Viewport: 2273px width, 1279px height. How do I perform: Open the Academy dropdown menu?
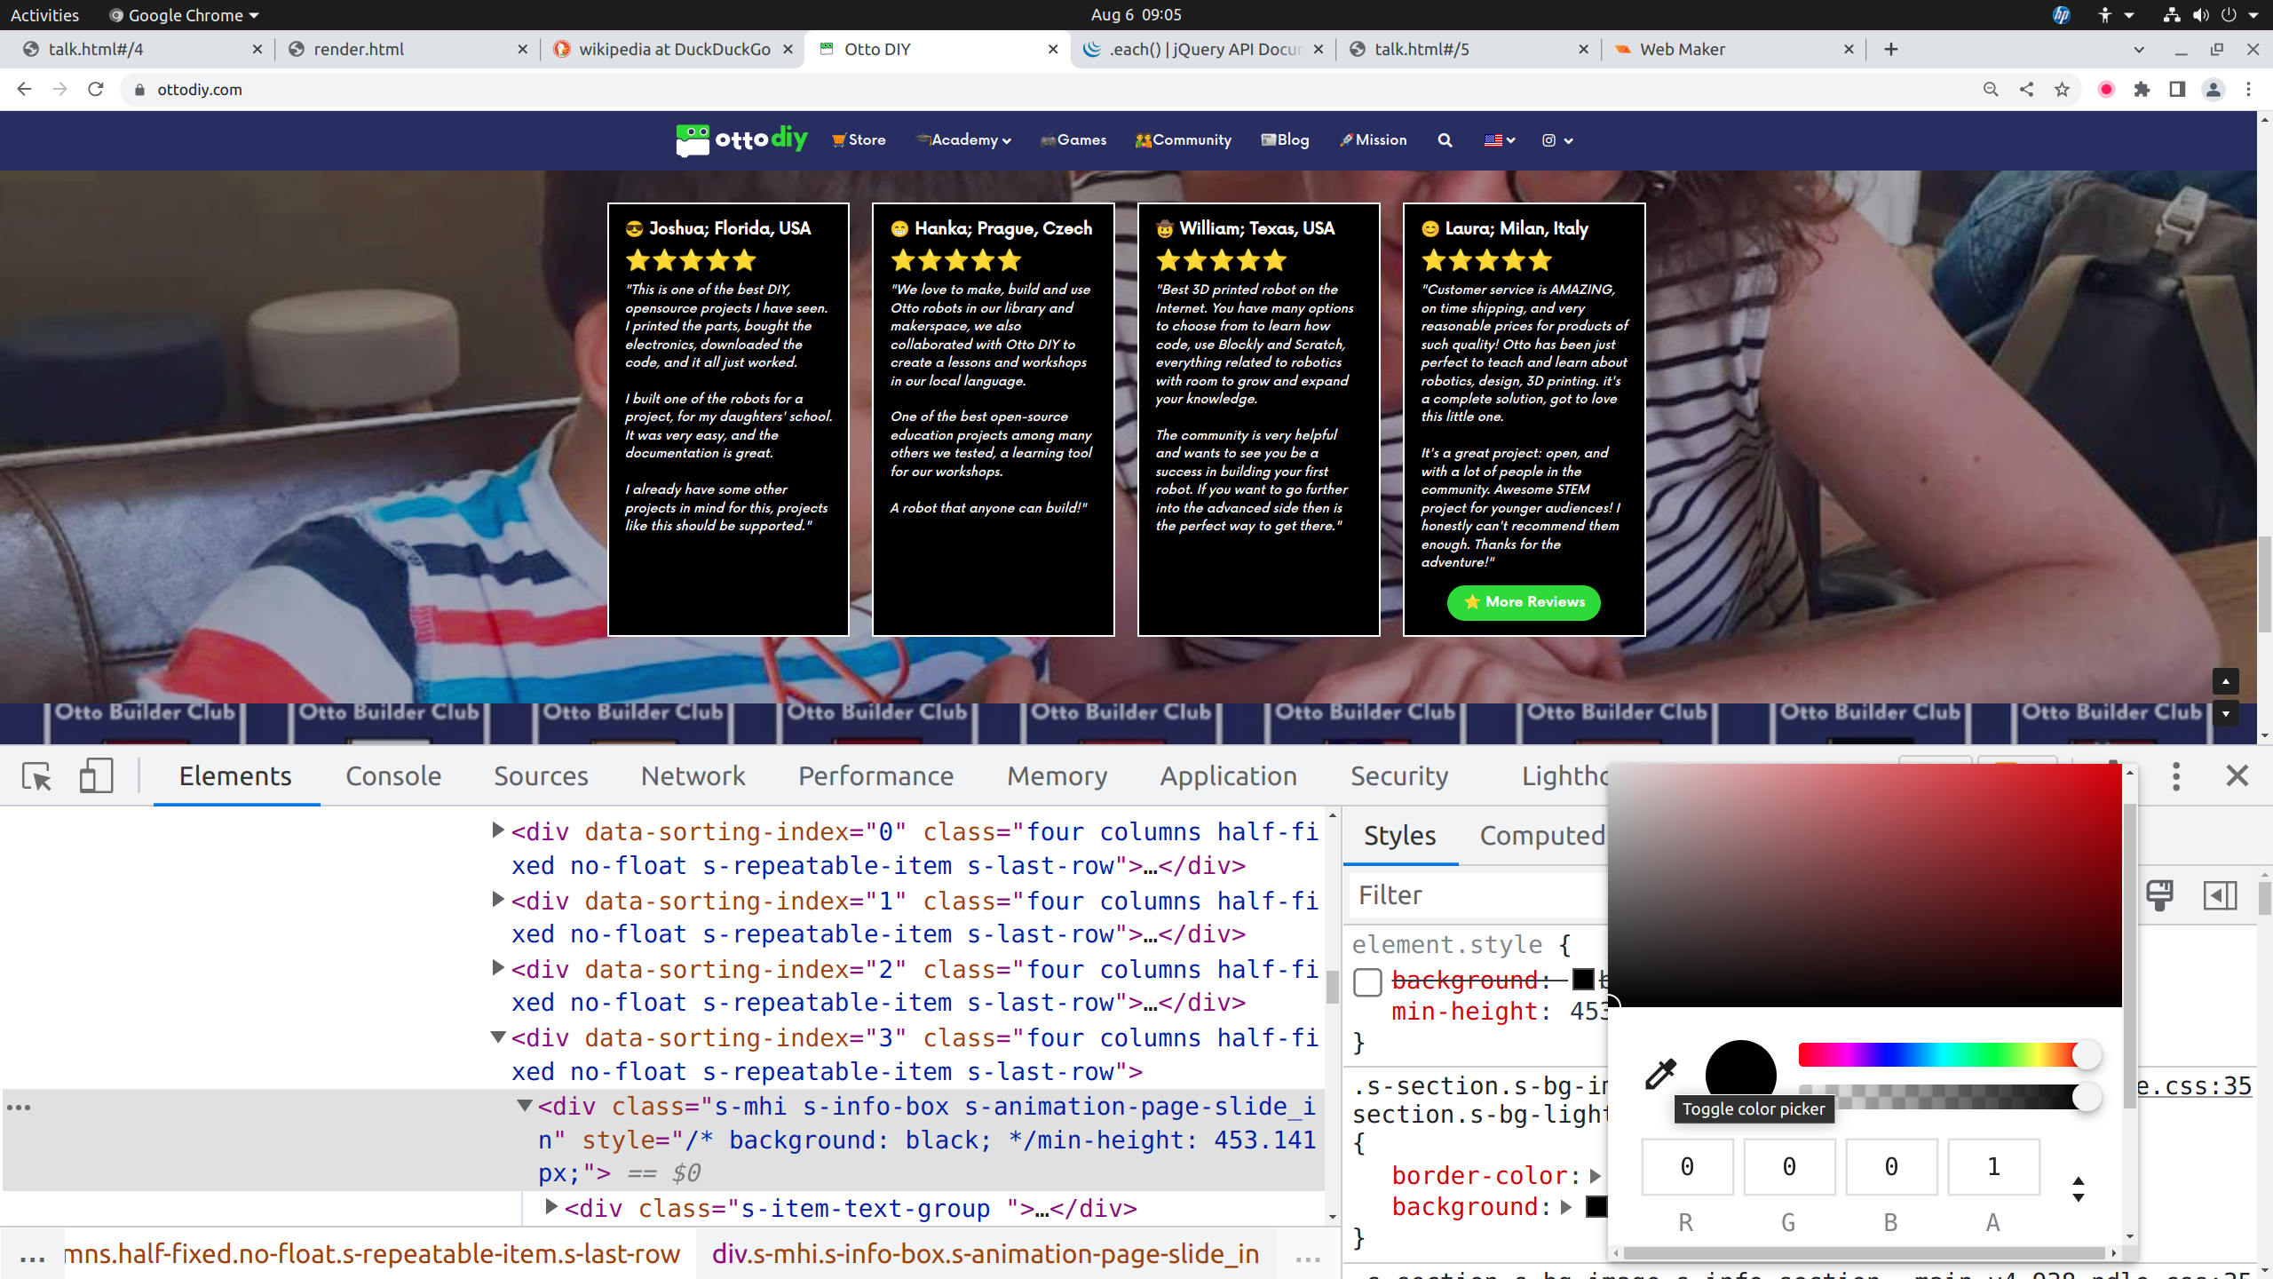964,140
